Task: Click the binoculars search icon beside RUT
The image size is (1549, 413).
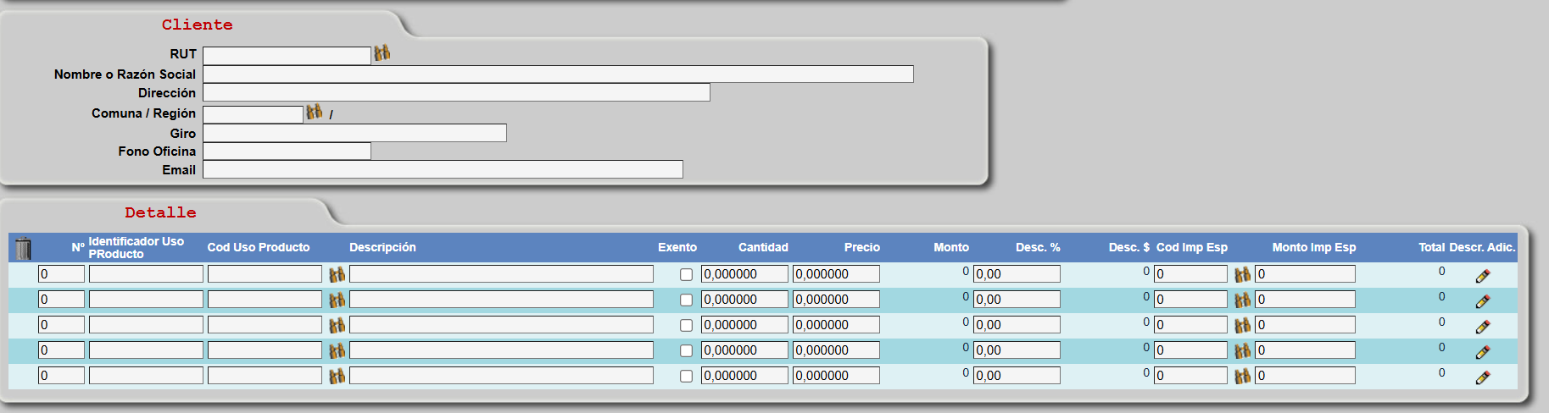Action: (x=382, y=53)
